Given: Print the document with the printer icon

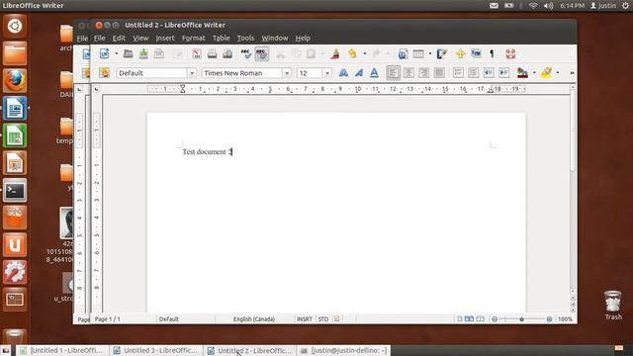Looking at the screenshot, I should click(212, 53).
